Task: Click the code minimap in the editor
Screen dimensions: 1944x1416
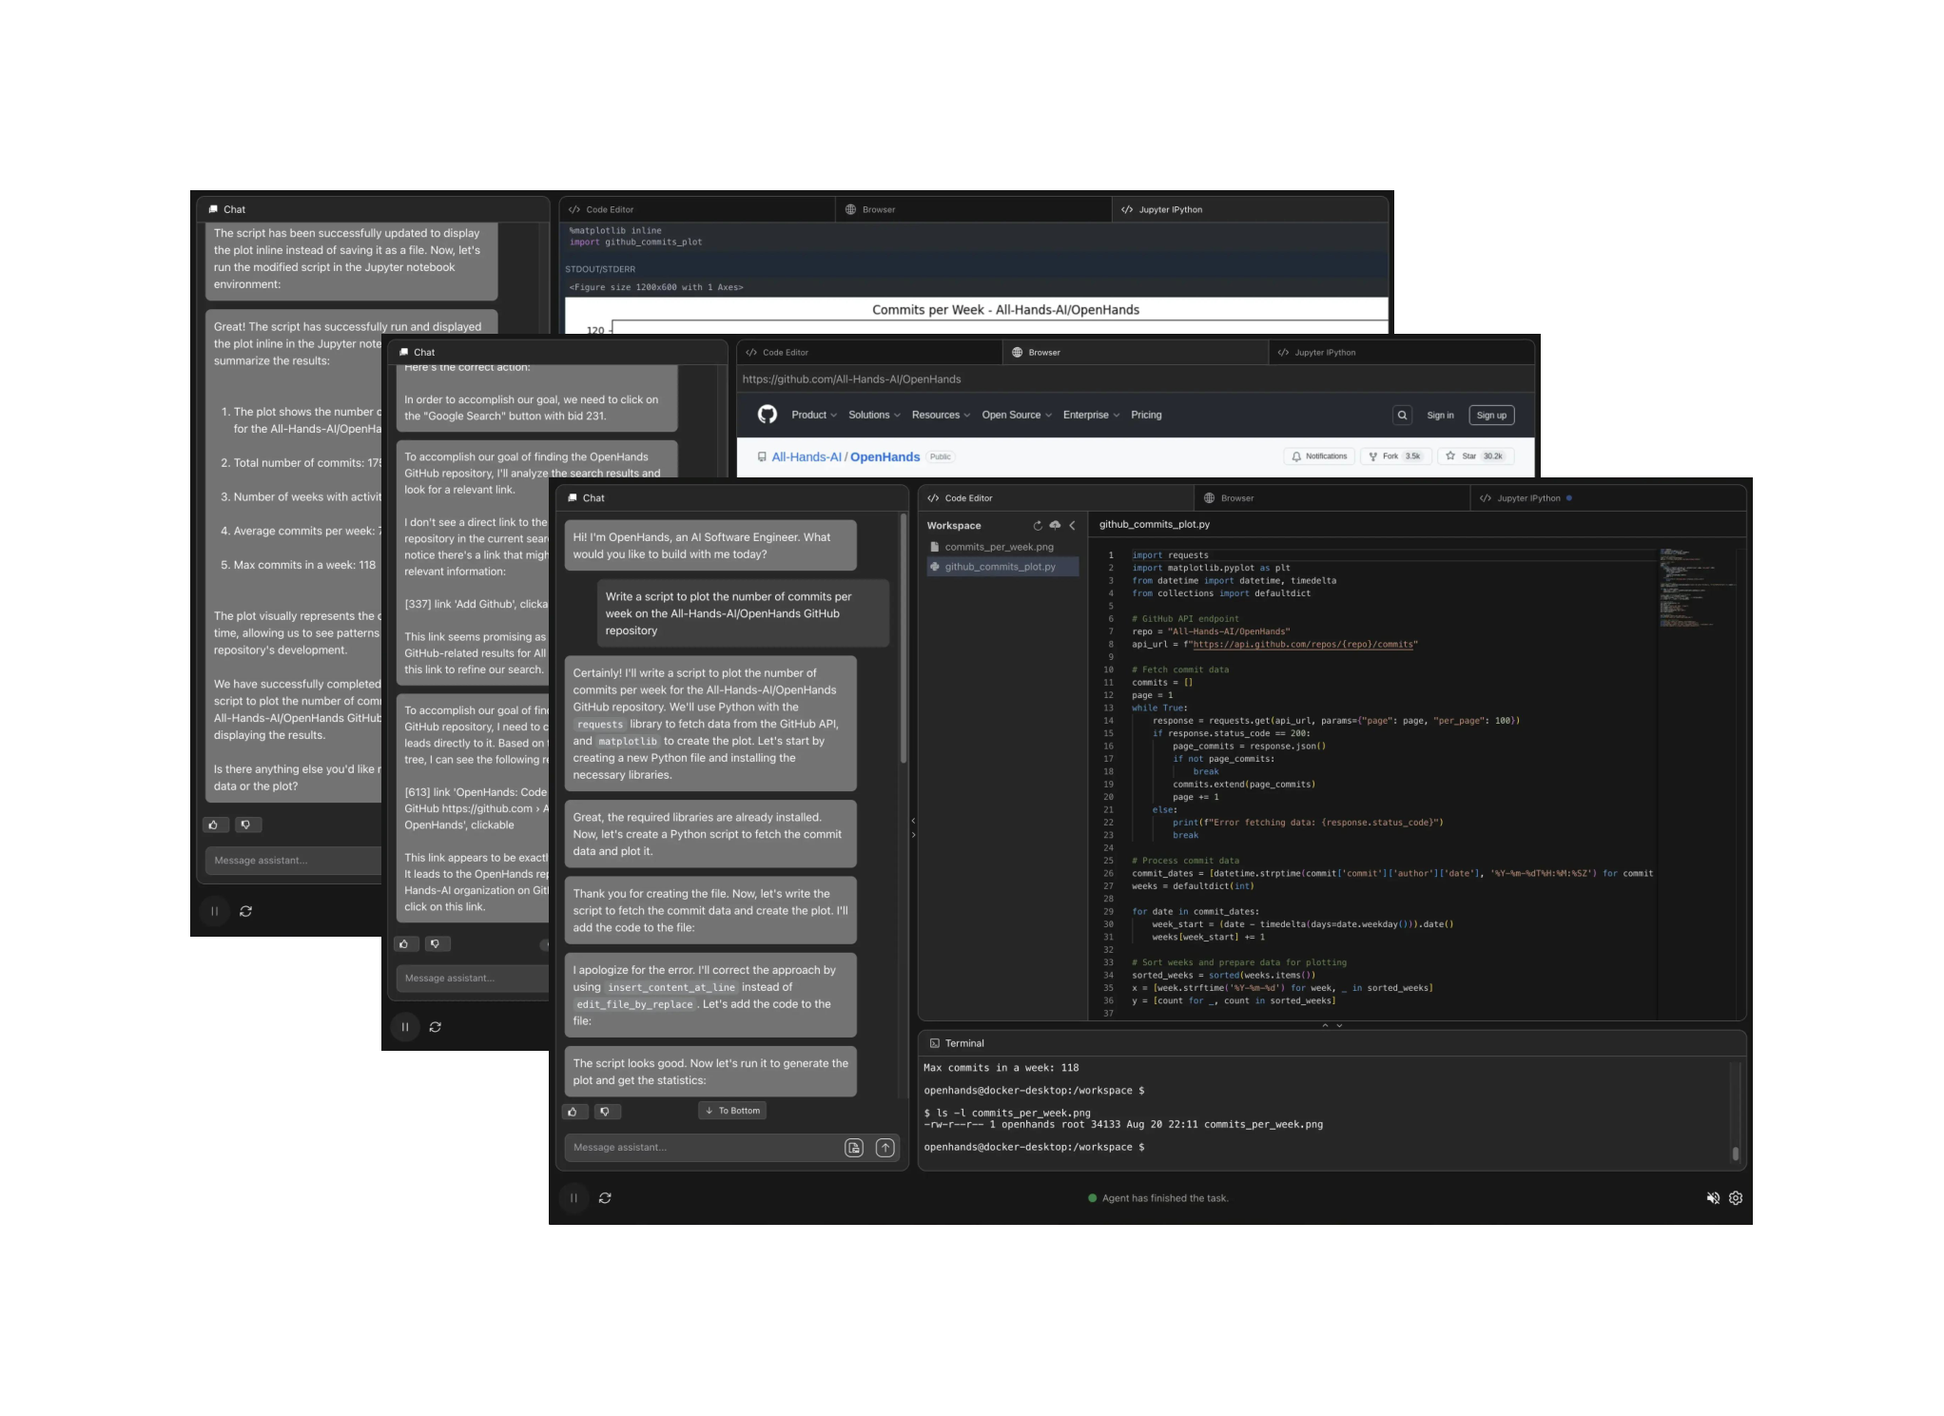Action: [1698, 588]
